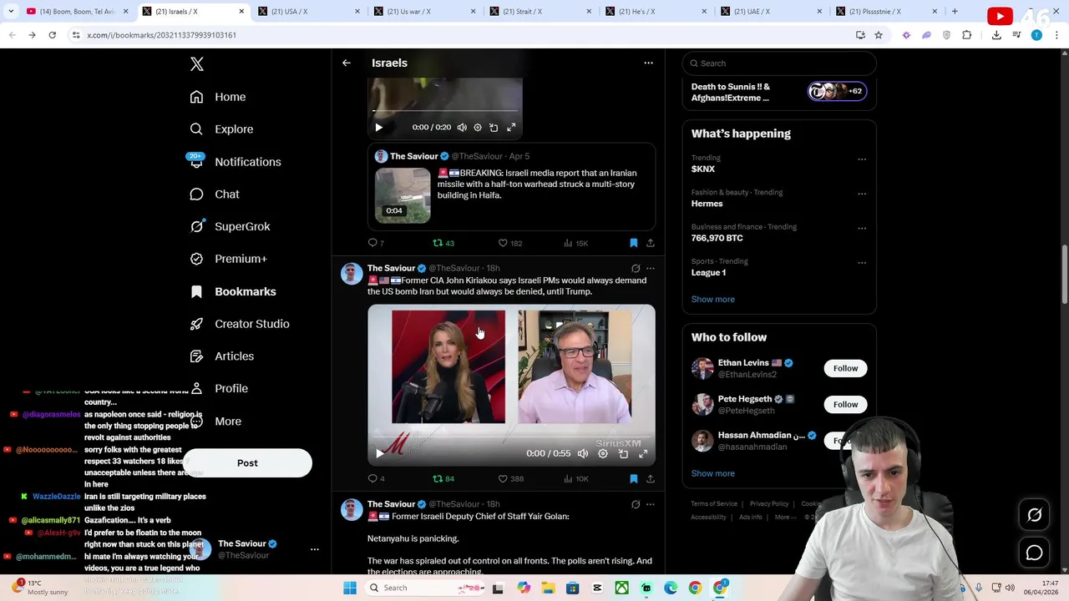Follow Ethan Levins
The image size is (1069, 601).
pyautogui.click(x=845, y=368)
